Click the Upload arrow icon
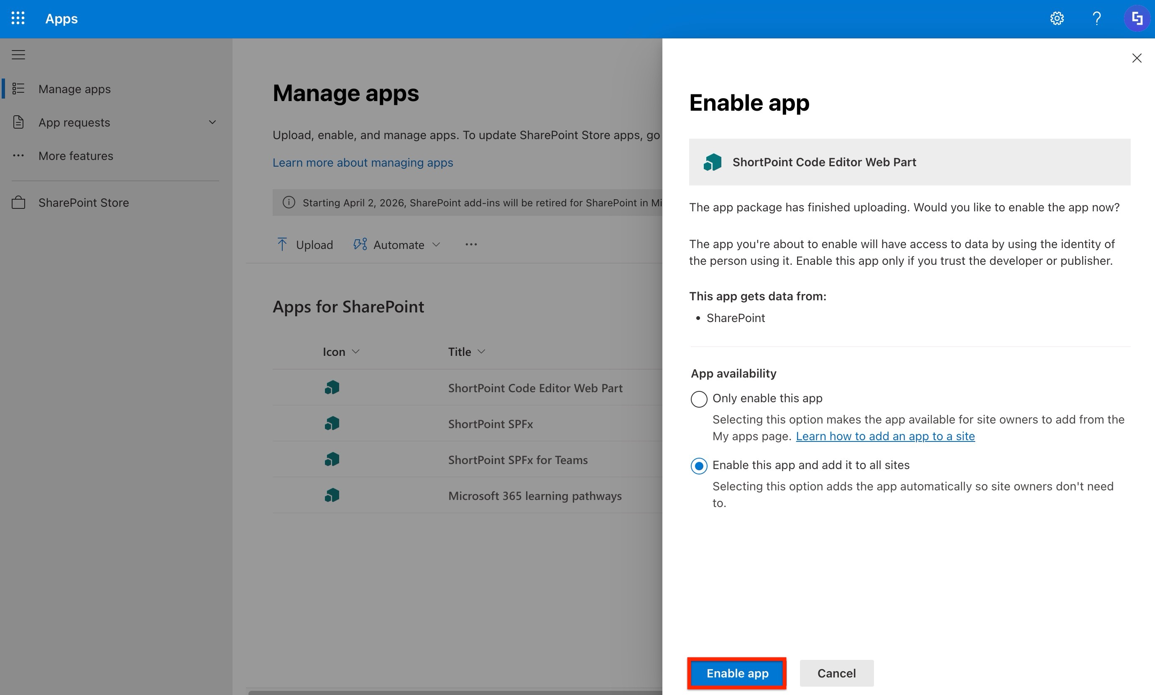Viewport: 1155px width, 695px height. click(282, 244)
